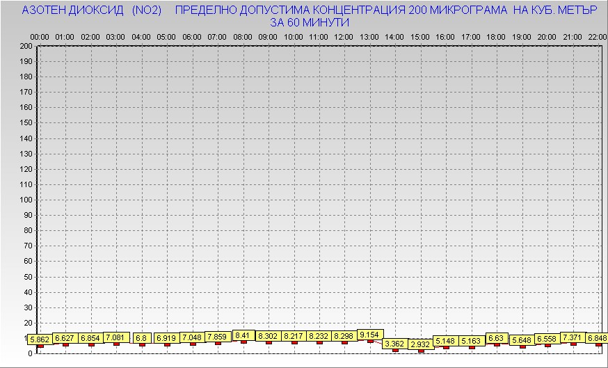Image resolution: width=608 pixels, height=368 pixels.
Task: Select the 14:00 time axis label
Action: coord(394,36)
